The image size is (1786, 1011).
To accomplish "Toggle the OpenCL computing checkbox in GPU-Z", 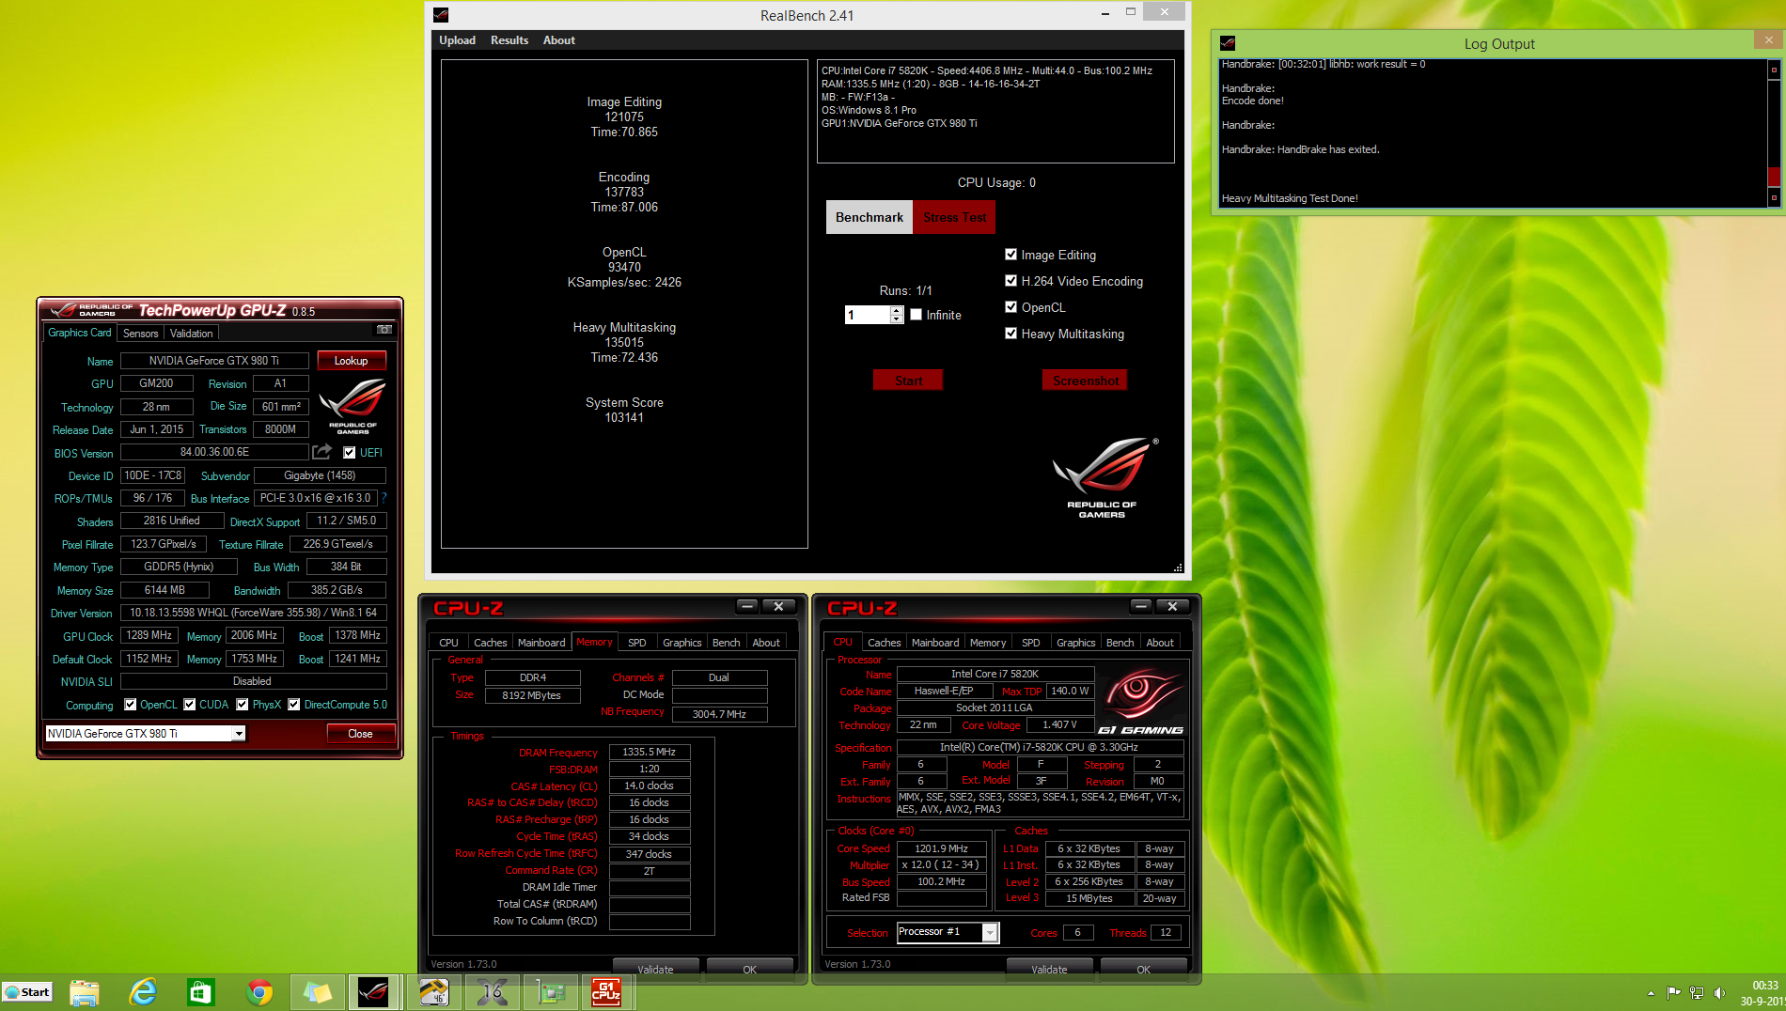I will (x=131, y=705).
